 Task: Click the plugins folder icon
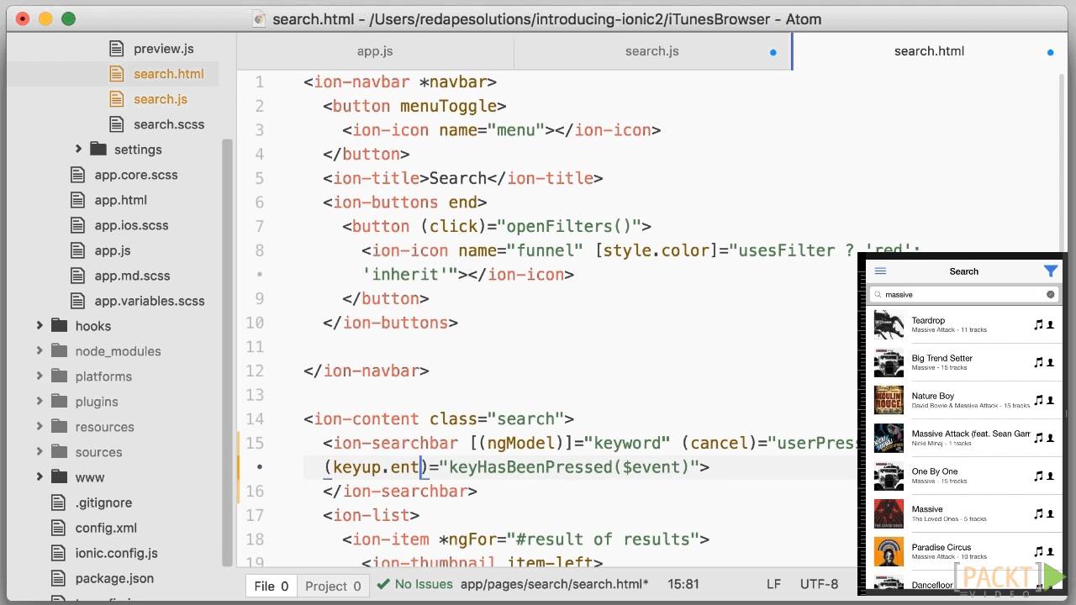click(x=59, y=401)
